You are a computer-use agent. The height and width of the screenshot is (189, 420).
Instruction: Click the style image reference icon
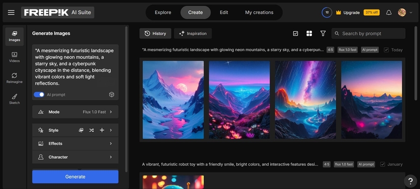click(81, 130)
